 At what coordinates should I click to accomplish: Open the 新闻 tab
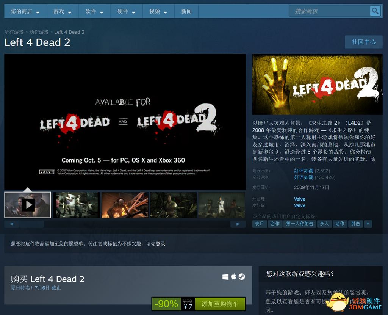point(186,11)
